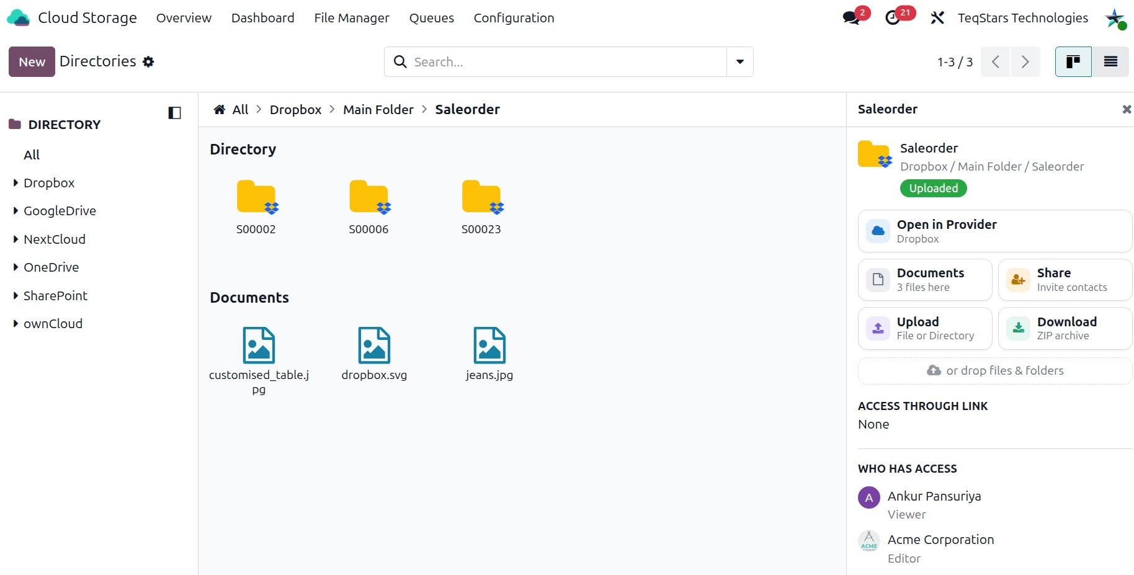Click TeqStars Technologies company switcher
Screen dimensions: 1134x575
click(1023, 18)
